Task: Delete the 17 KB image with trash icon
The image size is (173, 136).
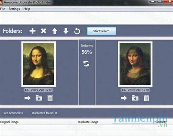Action: tap(50, 98)
